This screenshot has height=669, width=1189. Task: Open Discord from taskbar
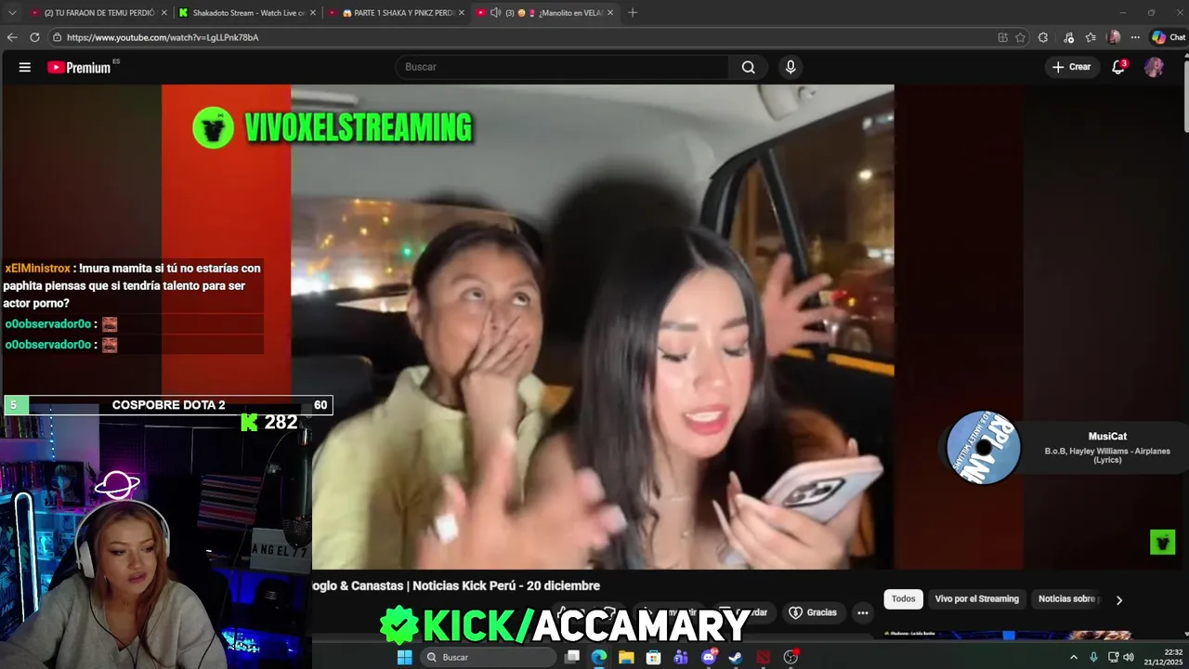click(x=709, y=657)
